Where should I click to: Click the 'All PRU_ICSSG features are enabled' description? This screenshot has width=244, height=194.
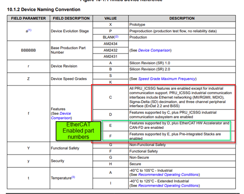tap(180, 97)
